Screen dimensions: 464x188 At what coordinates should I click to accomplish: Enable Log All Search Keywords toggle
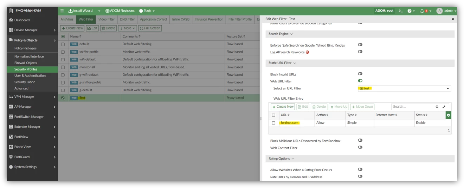click(x=360, y=52)
